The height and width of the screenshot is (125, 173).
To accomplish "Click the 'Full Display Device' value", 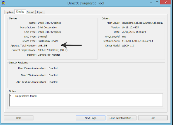I will (48, 41).
